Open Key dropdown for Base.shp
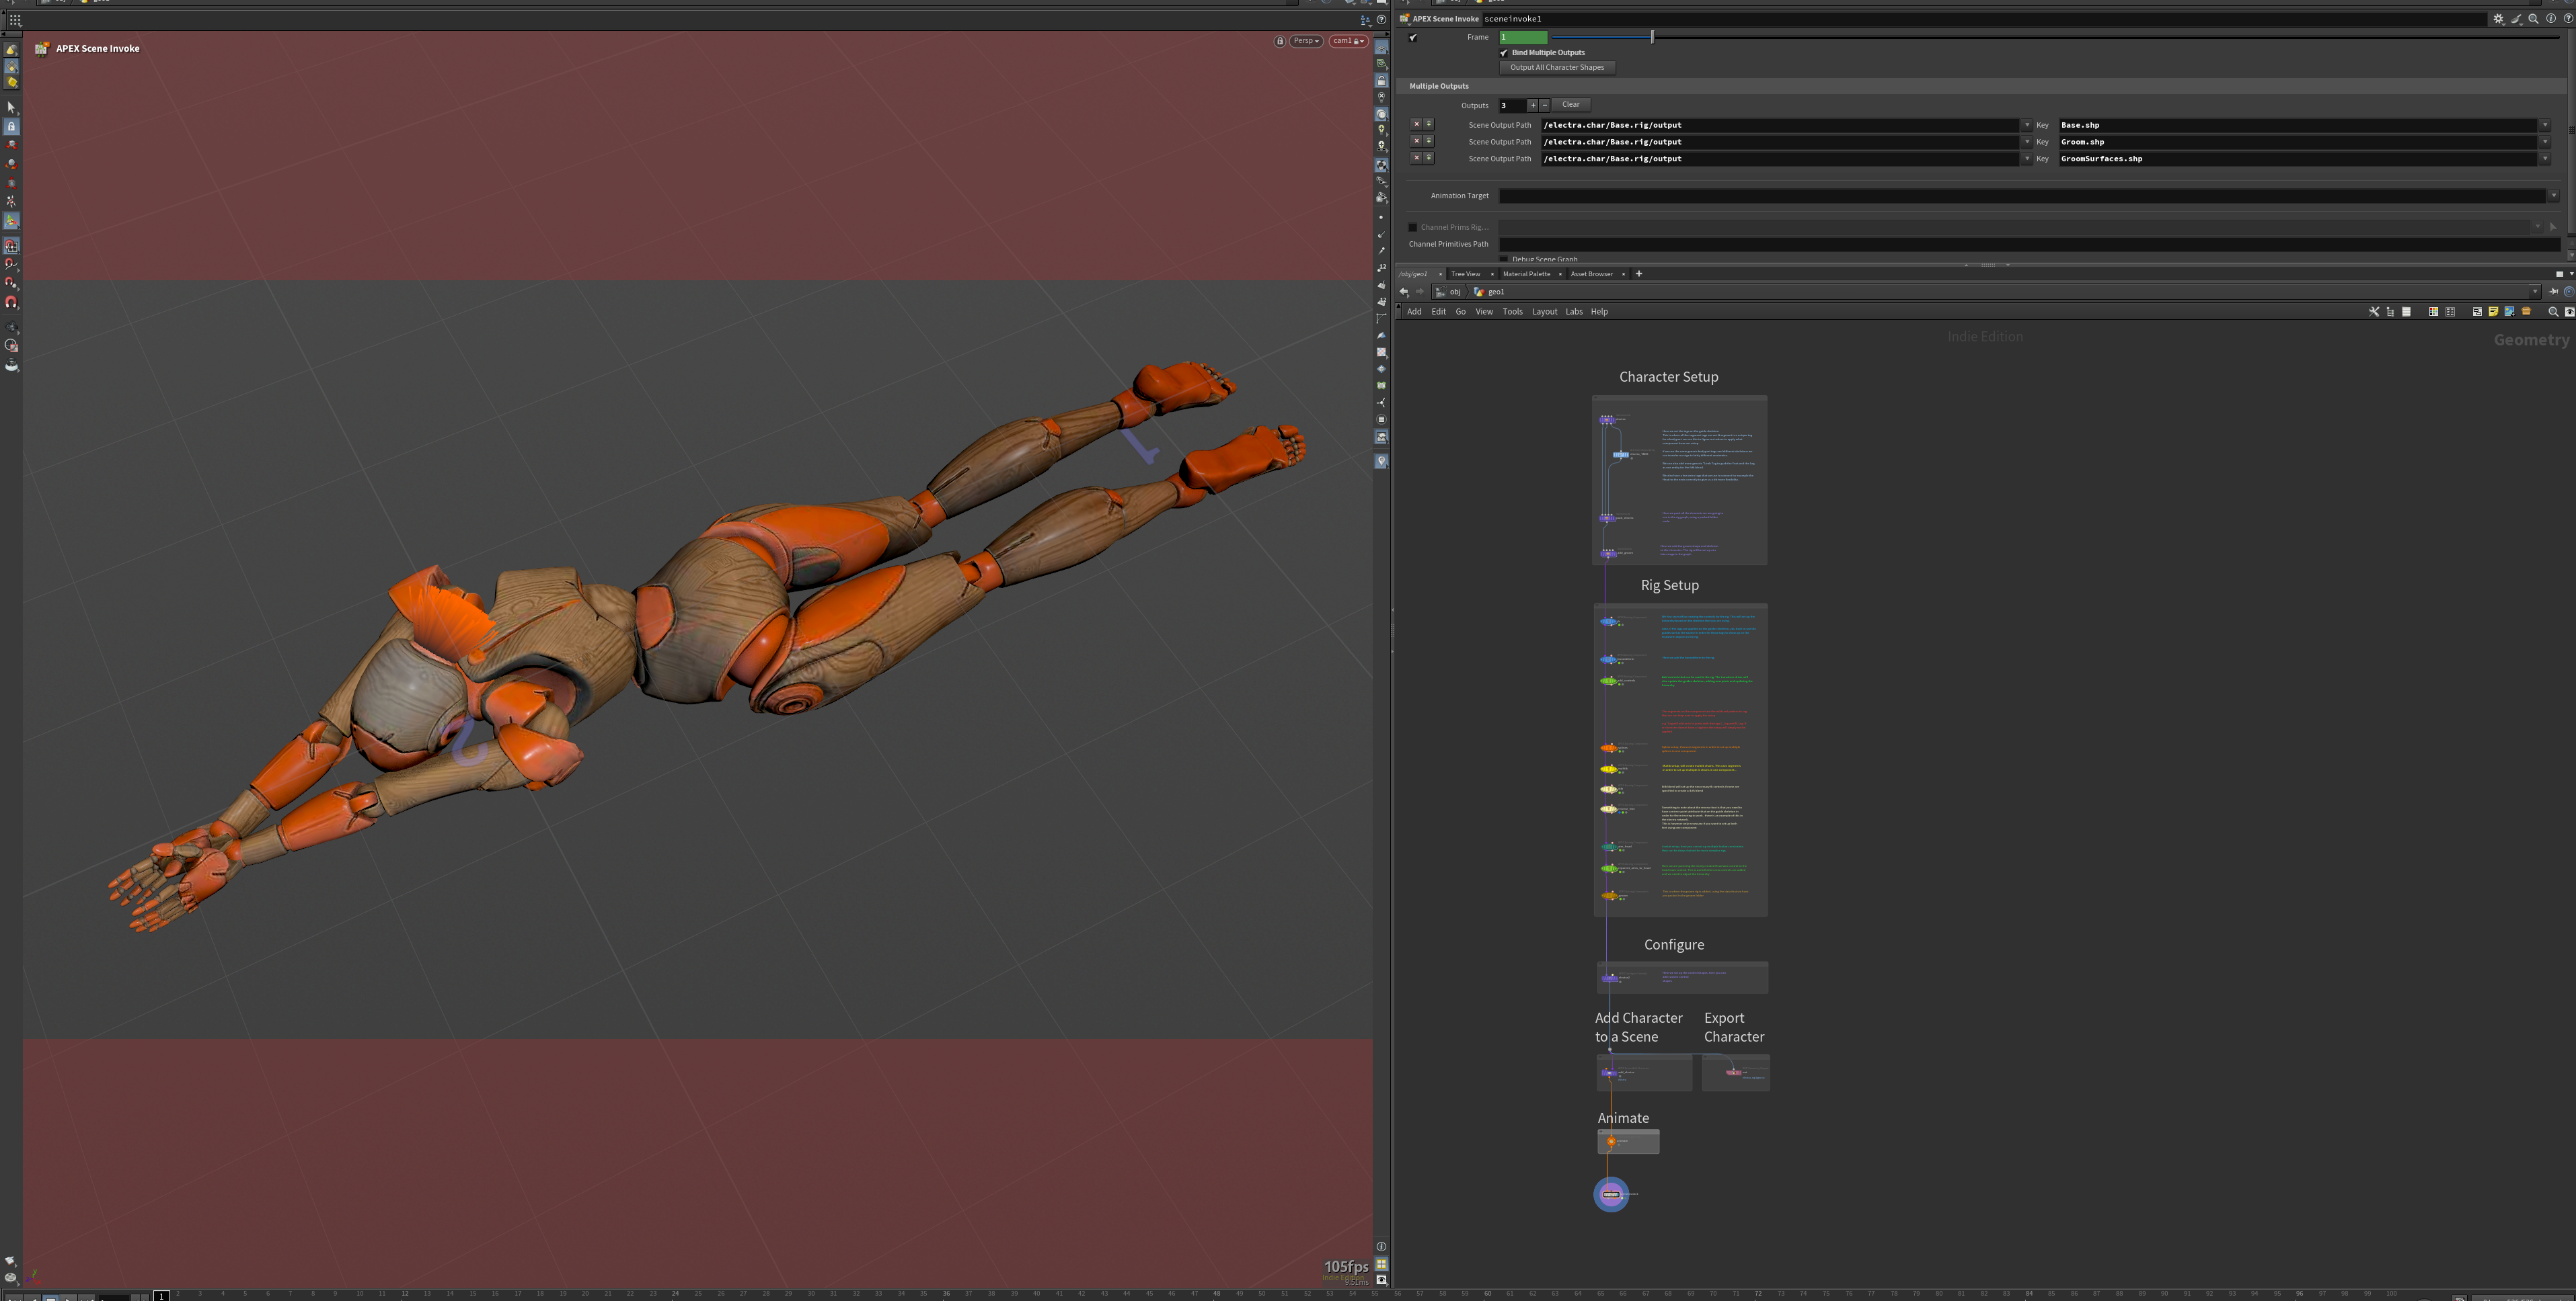The image size is (2576, 1301). tap(2545, 126)
